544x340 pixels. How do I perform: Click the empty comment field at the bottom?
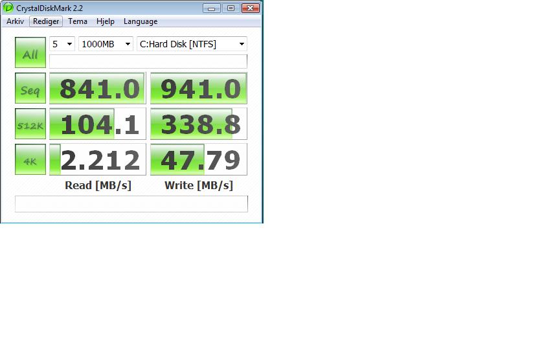(x=131, y=204)
